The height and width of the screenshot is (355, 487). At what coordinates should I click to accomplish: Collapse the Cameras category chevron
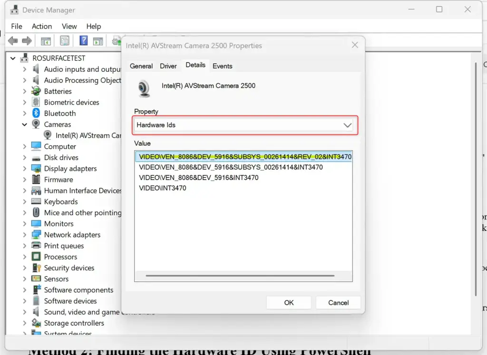click(x=25, y=124)
